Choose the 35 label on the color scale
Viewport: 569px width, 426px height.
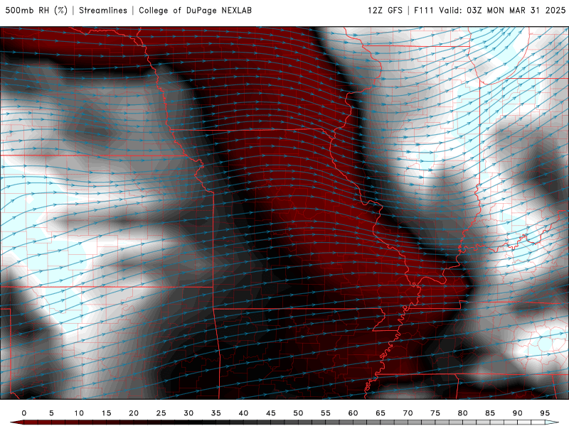pos(216,413)
